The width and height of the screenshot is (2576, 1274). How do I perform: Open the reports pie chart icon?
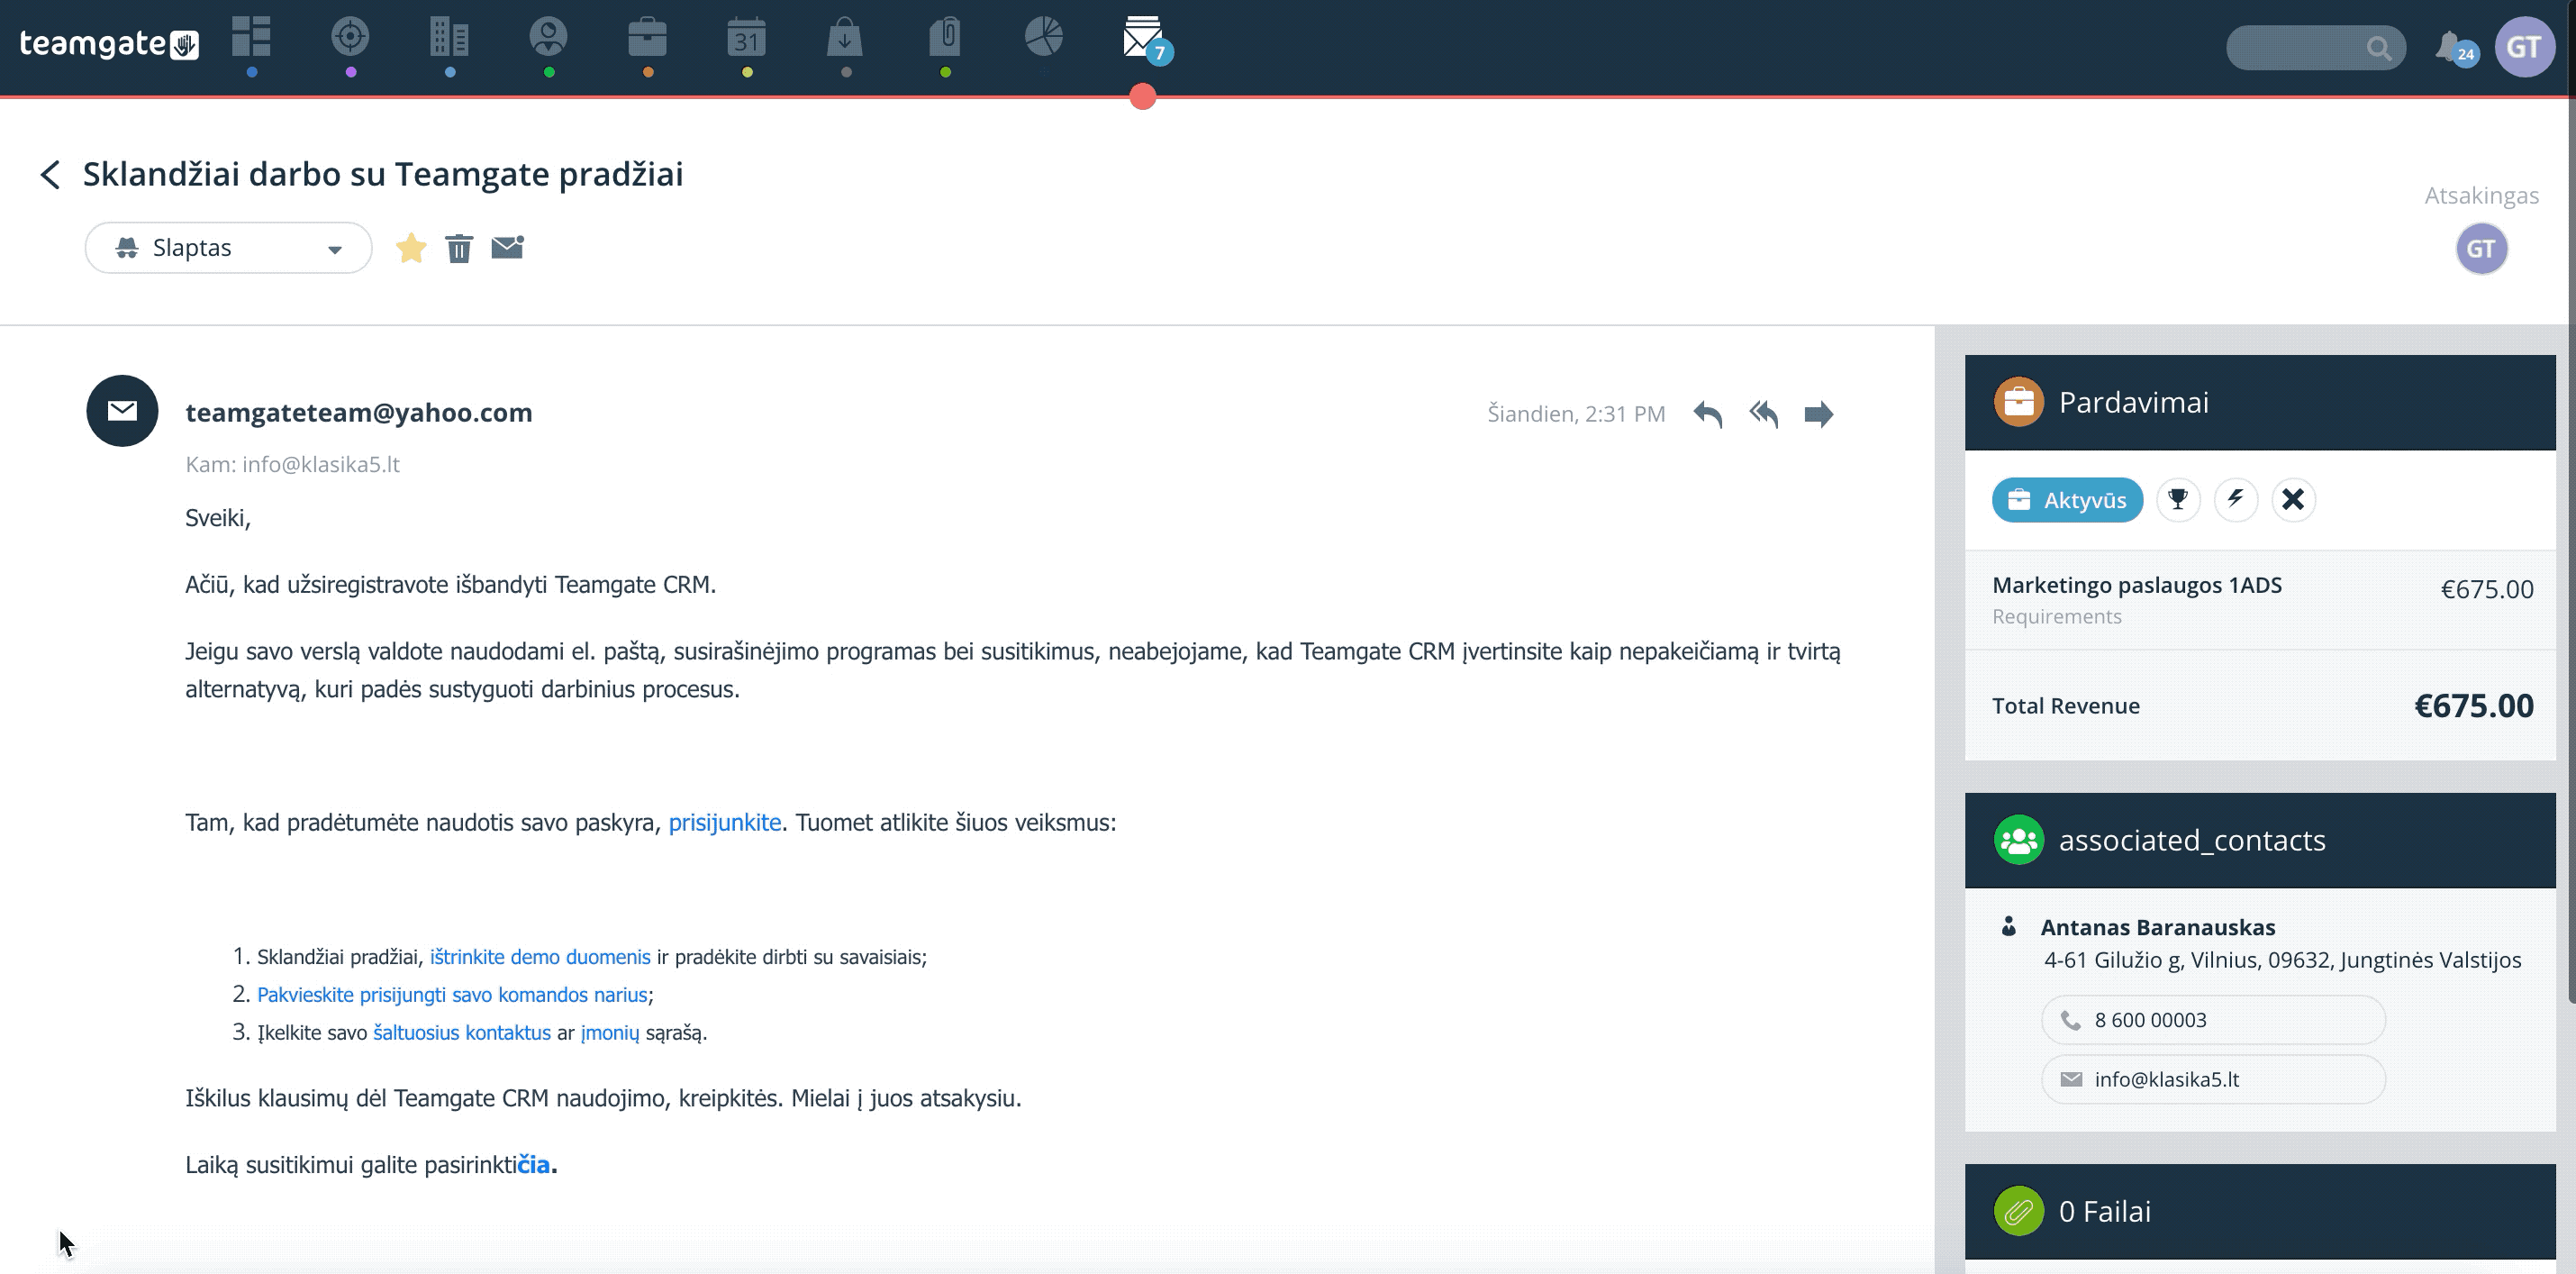tap(1044, 36)
